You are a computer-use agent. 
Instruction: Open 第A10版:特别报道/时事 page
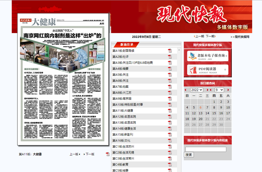tap(128, 105)
